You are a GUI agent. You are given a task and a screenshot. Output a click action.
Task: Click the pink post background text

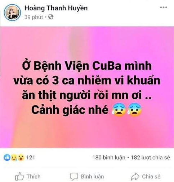tap(87, 87)
